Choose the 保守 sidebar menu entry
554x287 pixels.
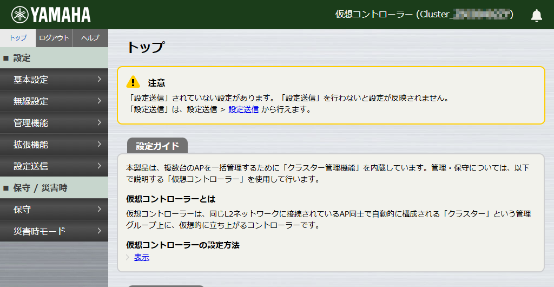(54, 210)
